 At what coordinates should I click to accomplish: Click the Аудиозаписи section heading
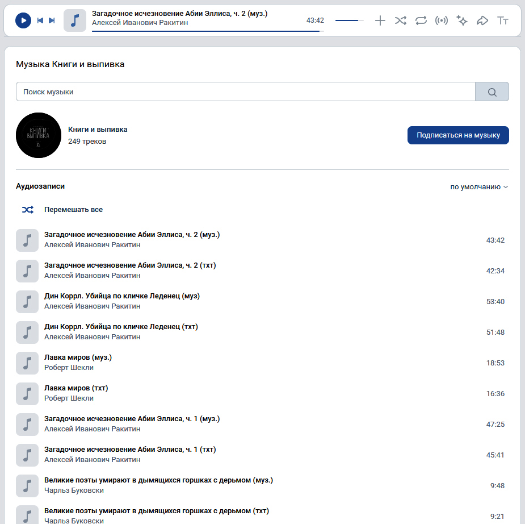pos(40,186)
